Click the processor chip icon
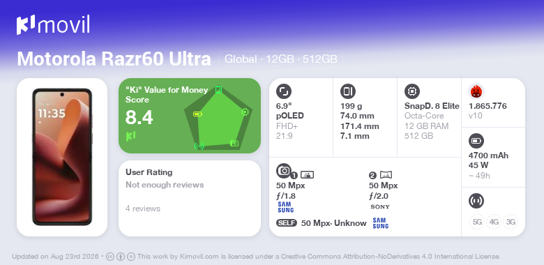544x265 pixels. (412, 91)
